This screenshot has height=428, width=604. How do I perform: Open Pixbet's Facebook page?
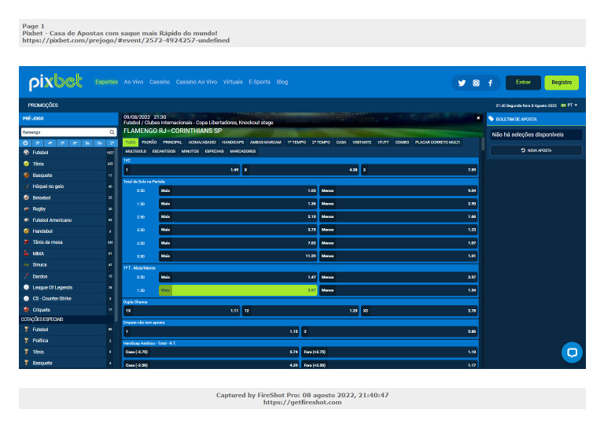click(x=490, y=83)
